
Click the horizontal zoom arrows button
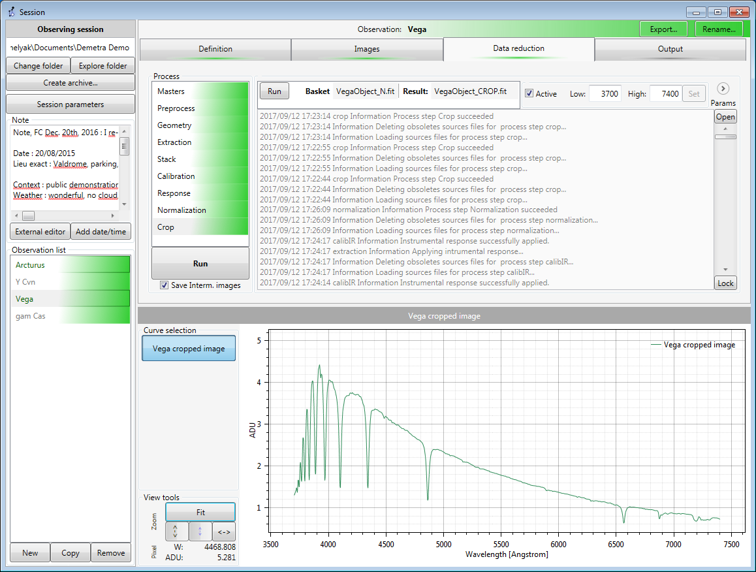click(x=224, y=532)
